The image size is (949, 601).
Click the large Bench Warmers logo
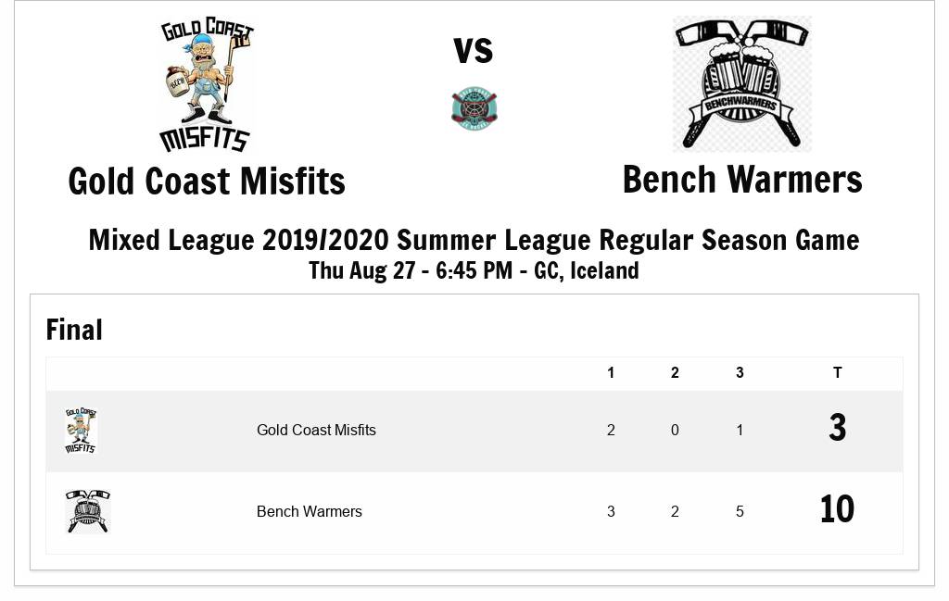741,83
